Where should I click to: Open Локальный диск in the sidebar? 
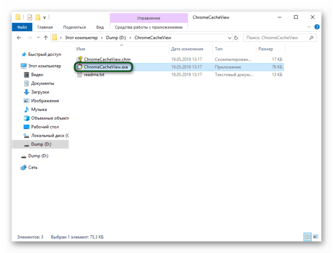50,136
